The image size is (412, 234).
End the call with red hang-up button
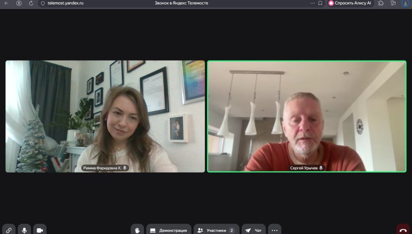click(403, 230)
